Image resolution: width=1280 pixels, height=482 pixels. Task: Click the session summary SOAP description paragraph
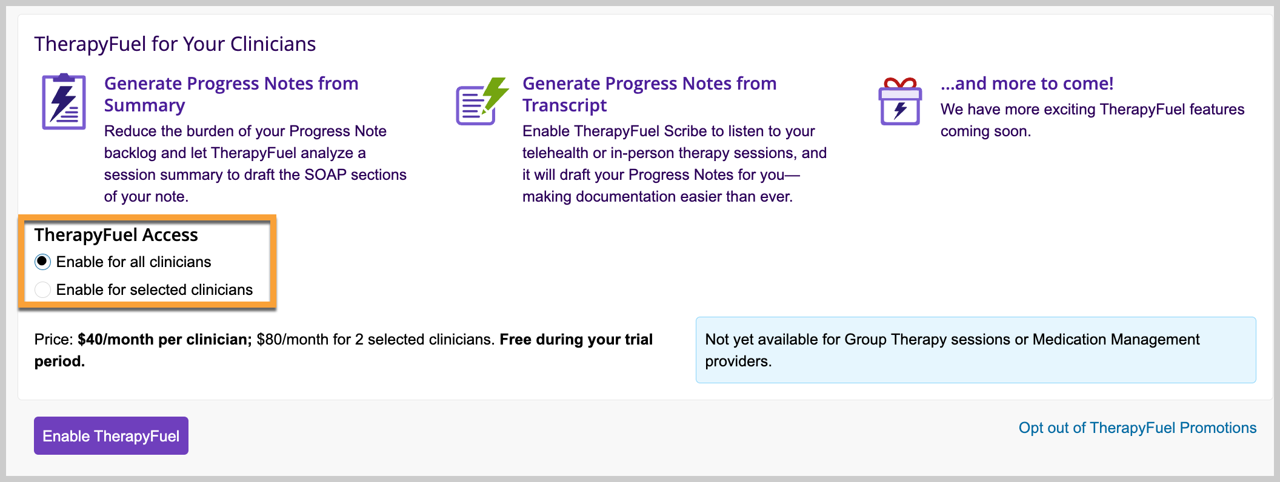(255, 163)
